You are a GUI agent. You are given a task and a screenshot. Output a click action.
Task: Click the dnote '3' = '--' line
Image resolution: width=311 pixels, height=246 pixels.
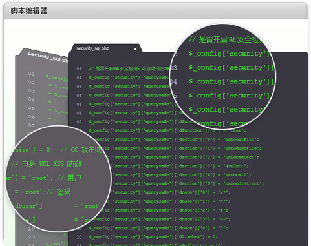pyautogui.click(x=162, y=219)
